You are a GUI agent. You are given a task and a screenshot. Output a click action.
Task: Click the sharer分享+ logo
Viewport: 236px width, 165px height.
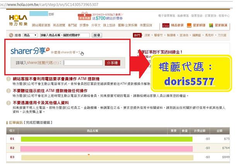[30, 51]
